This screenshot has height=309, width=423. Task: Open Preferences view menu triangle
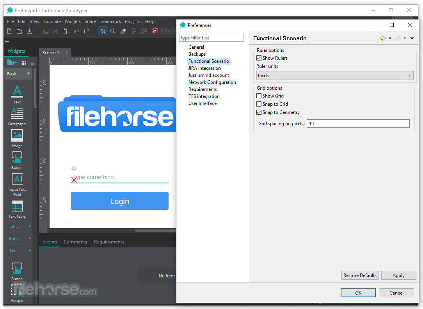click(x=412, y=38)
